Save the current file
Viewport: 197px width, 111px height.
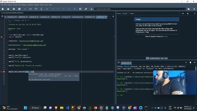click(x=14, y=9)
